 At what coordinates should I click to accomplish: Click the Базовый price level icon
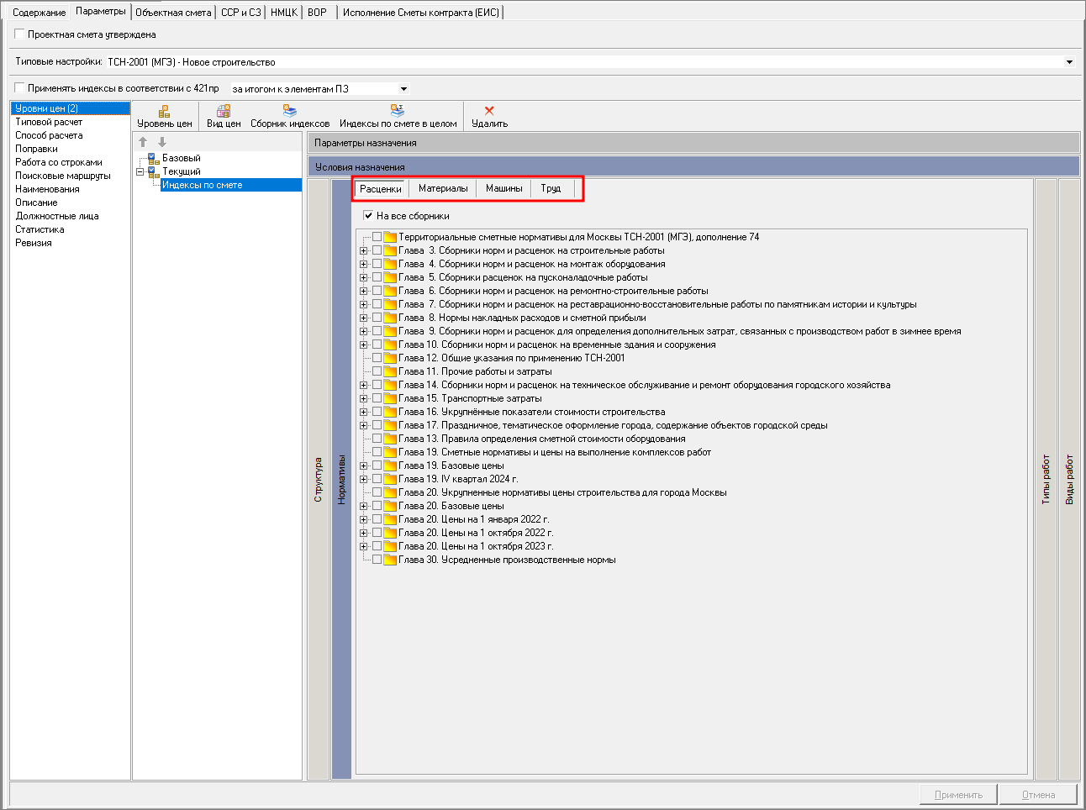[x=153, y=158]
